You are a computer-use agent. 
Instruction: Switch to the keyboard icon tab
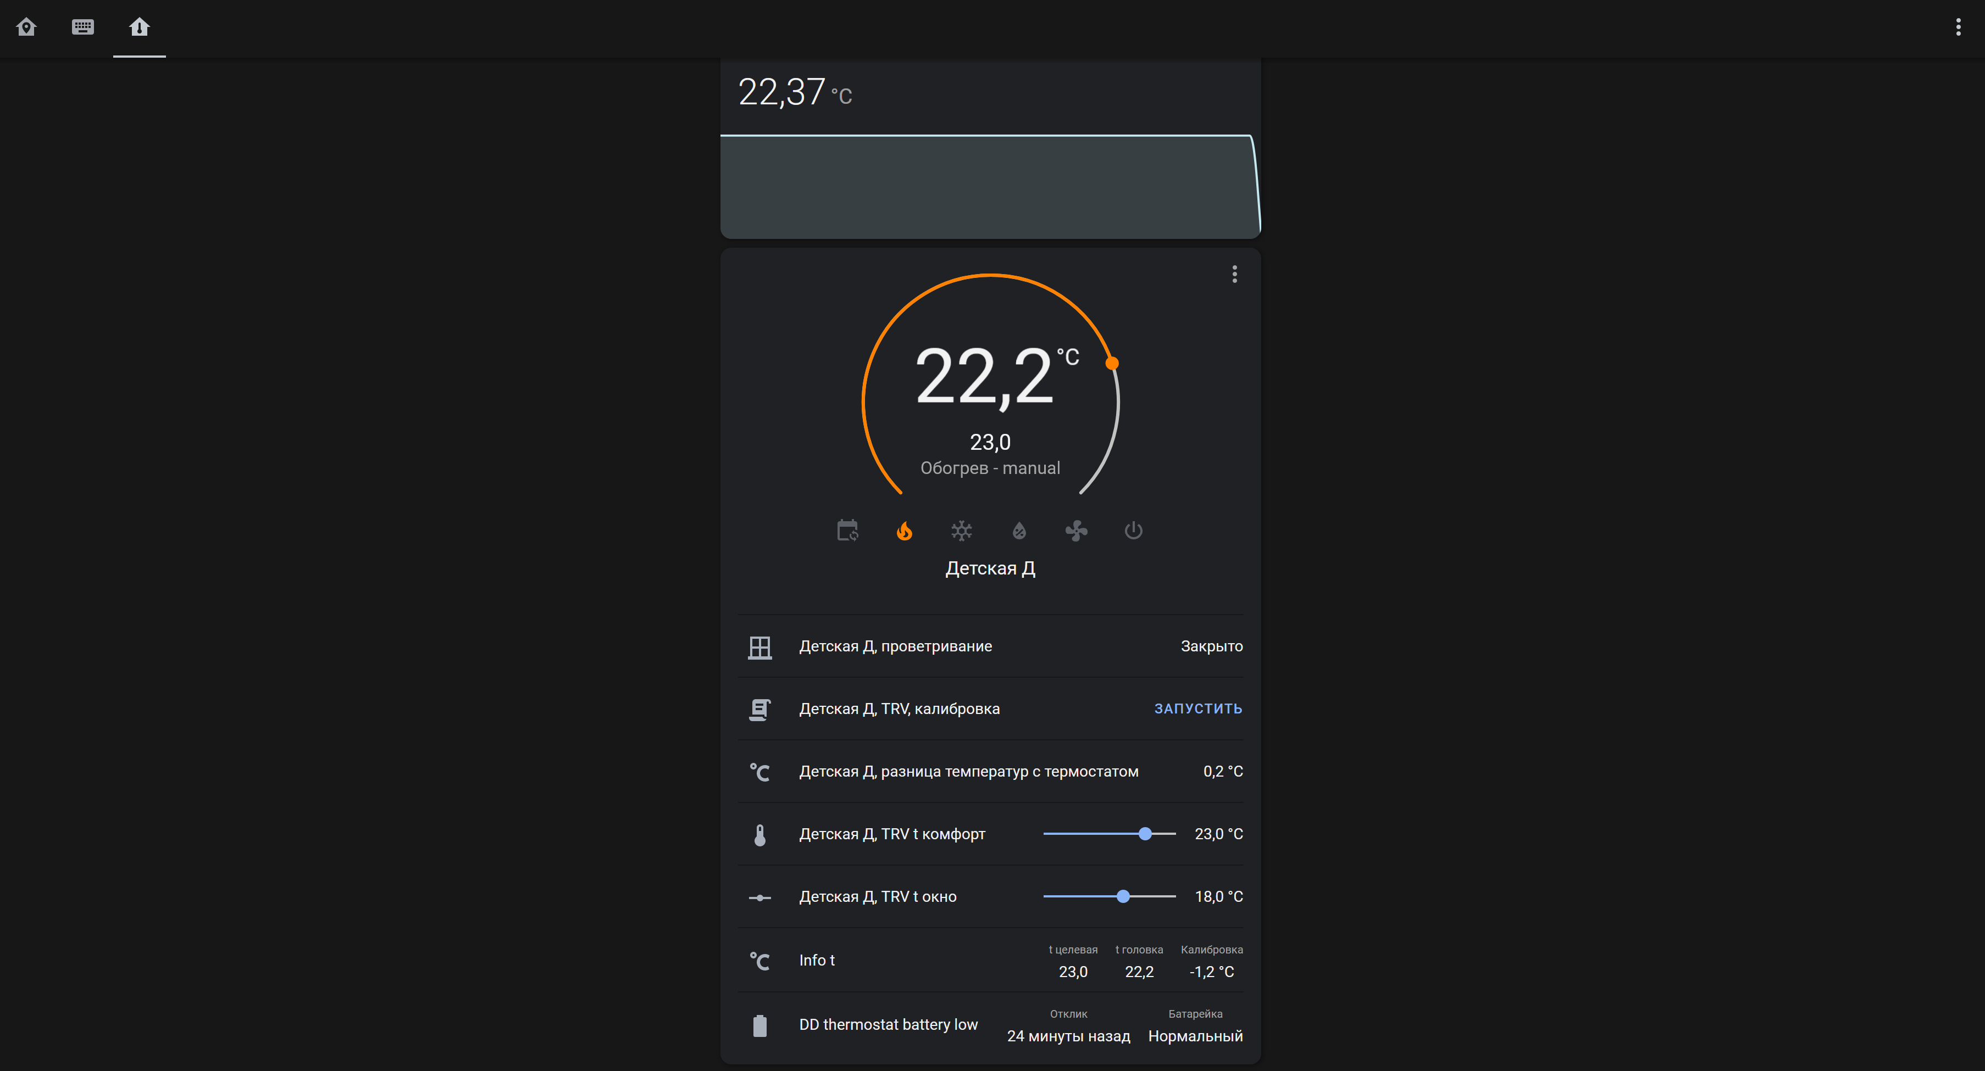tap(82, 27)
